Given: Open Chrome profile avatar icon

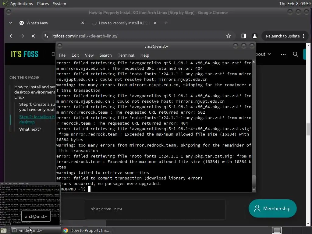Looking at the screenshot, I should pyautogui.click(x=254, y=36).
